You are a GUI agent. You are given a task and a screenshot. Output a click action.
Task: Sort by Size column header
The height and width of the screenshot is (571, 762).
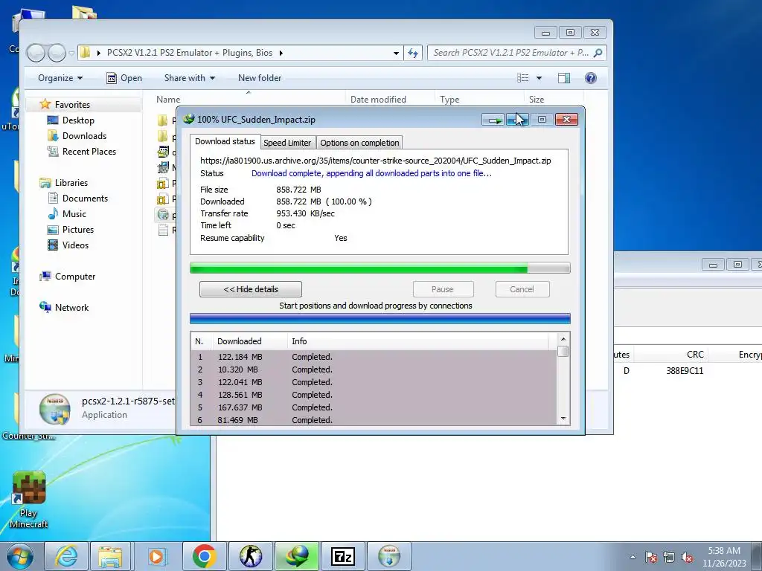click(537, 100)
